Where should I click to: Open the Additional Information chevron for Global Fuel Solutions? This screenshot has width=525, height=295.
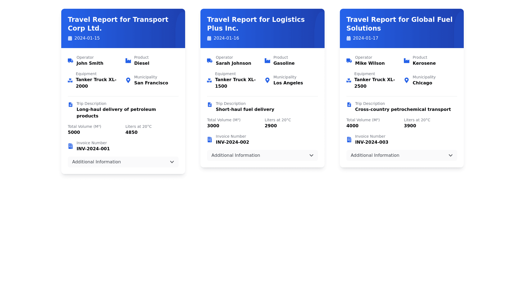(450, 155)
